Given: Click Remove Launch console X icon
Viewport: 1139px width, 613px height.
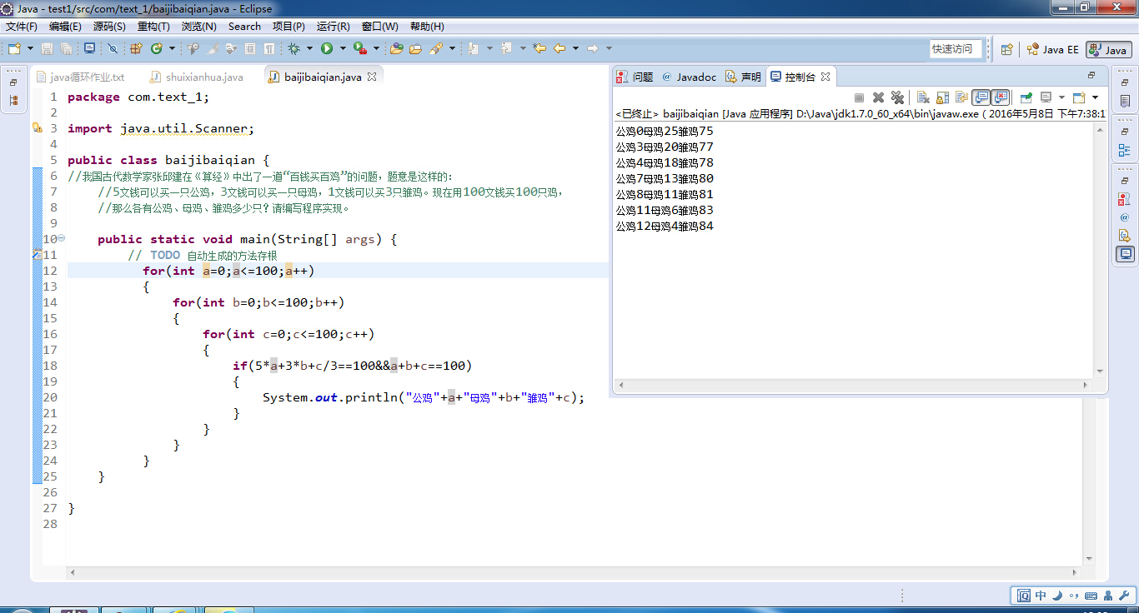Looking at the screenshot, I should (878, 97).
